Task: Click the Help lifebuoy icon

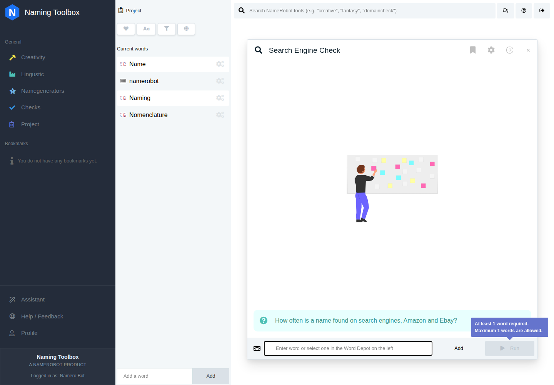Action: click(12, 316)
